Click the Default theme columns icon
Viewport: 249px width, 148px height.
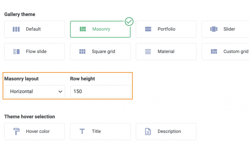click(16, 29)
